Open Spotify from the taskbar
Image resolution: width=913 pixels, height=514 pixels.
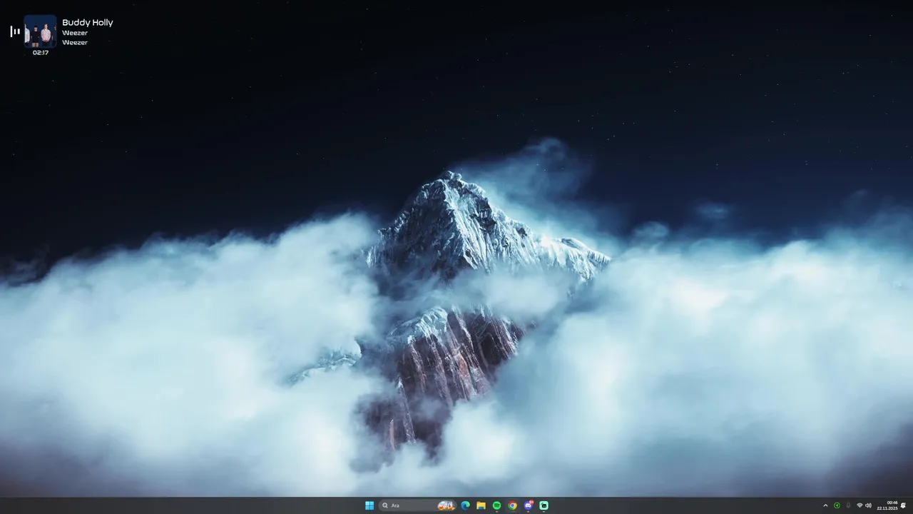[497, 505]
